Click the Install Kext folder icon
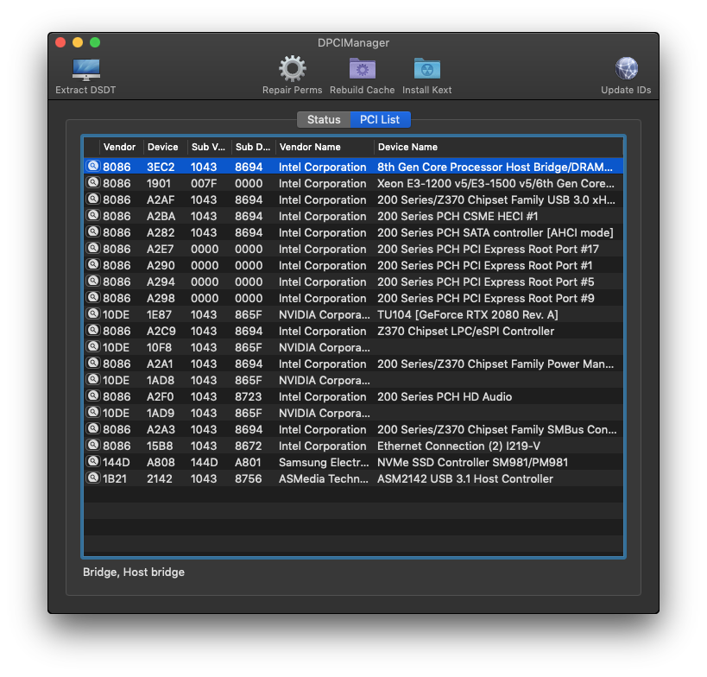The width and height of the screenshot is (707, 677). point(427,68)
